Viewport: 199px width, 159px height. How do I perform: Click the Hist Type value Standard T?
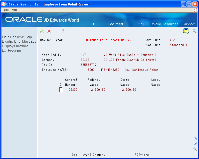click(x=178, y=45)
